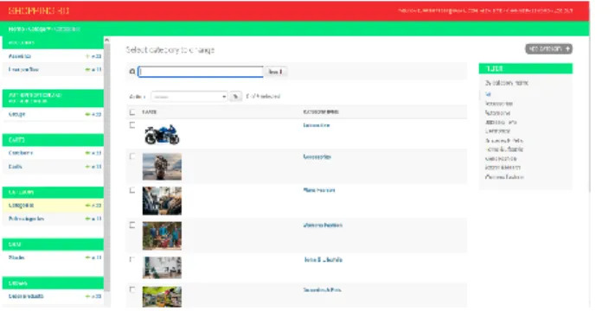Viewport: 615px width, 311px height.
Task: Click the Groceries & Pets row thumbnail
Action: [x=162, y=297]
